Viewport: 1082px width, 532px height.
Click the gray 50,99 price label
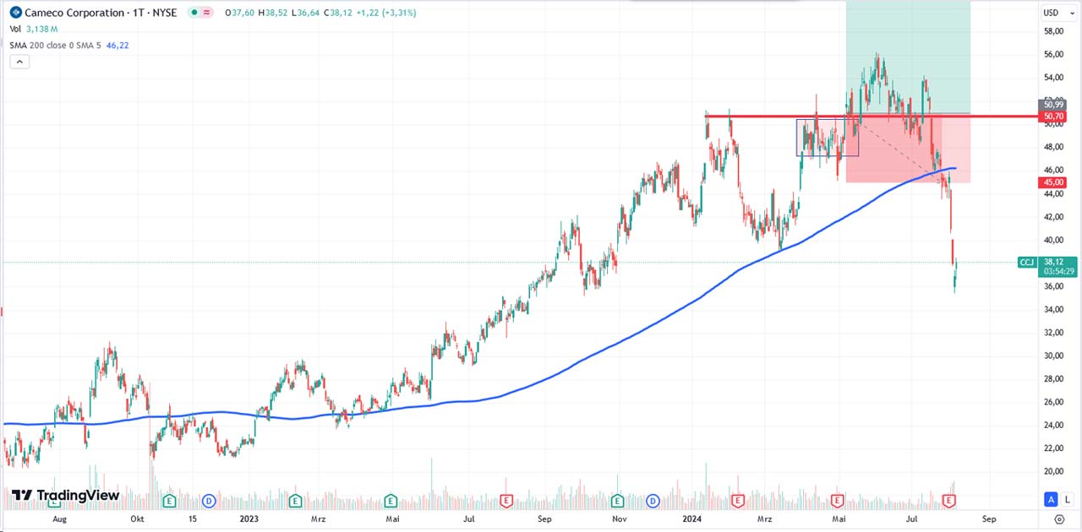[x=1052, y=105]
